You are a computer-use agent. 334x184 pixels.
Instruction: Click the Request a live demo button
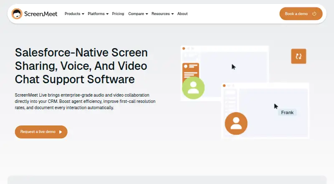(41, 132)
